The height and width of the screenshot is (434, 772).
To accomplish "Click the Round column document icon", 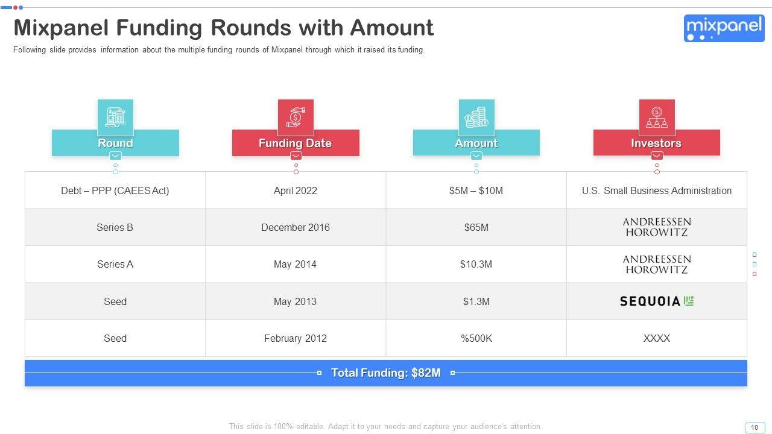I will click(115, 117).
